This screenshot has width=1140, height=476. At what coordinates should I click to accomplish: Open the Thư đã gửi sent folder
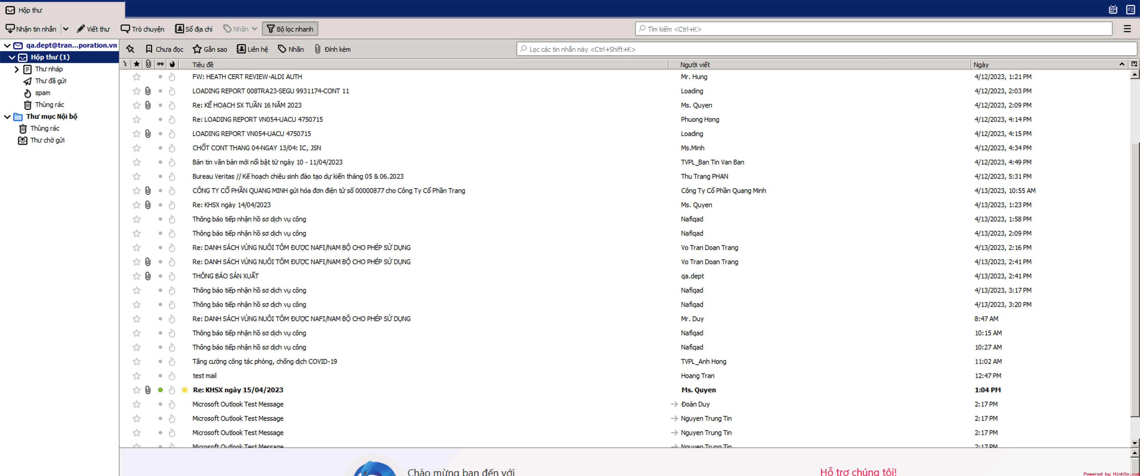tap(50, 81)
